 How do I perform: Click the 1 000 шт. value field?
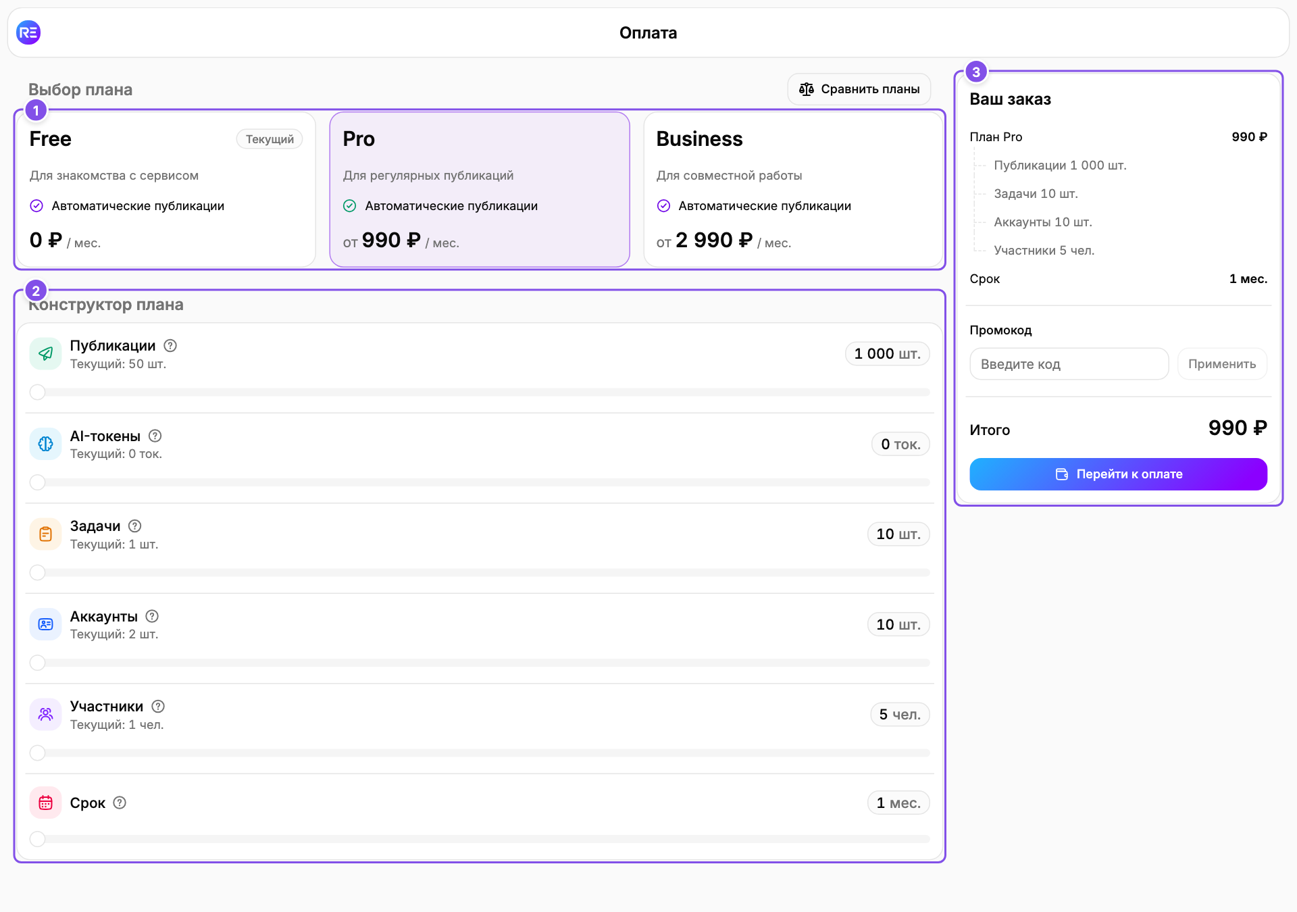pyautogui.click(x=888, y=354)
